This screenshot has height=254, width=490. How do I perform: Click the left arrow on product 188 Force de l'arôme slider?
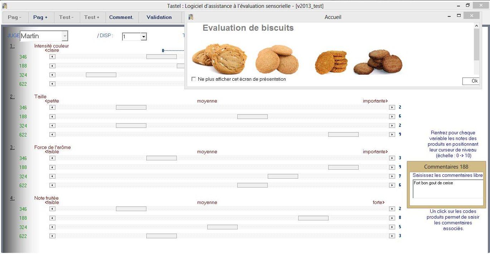52,167
